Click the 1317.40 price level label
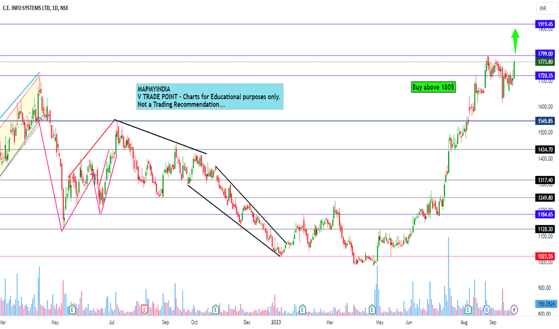559x329 pixels. click(x=545, y=180)
